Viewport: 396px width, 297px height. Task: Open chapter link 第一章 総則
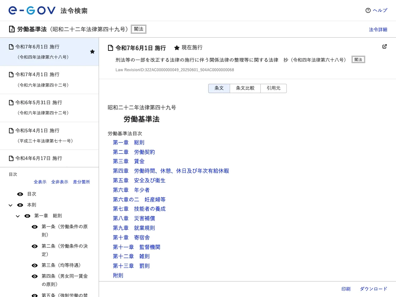pyautogui.click(x=129, y=143)
